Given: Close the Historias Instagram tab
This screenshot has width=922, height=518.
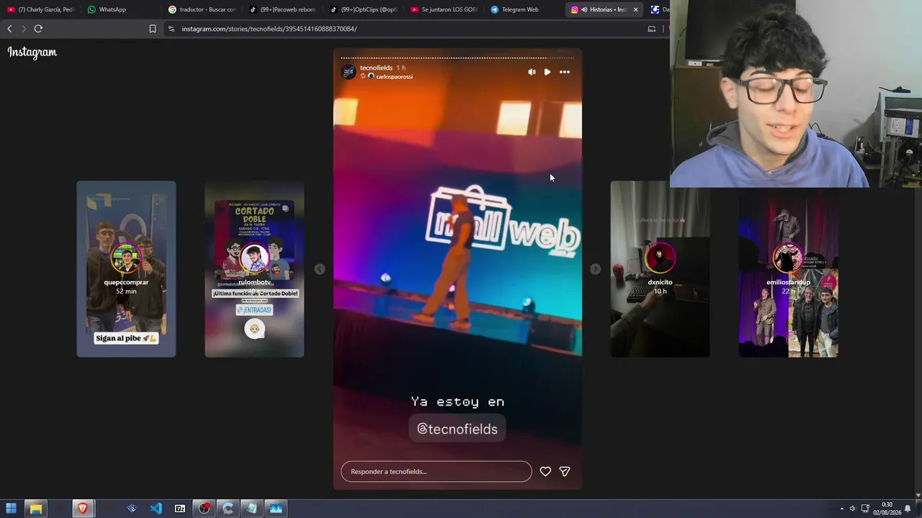Looking at the screenshot, I should tap(635, 9).
